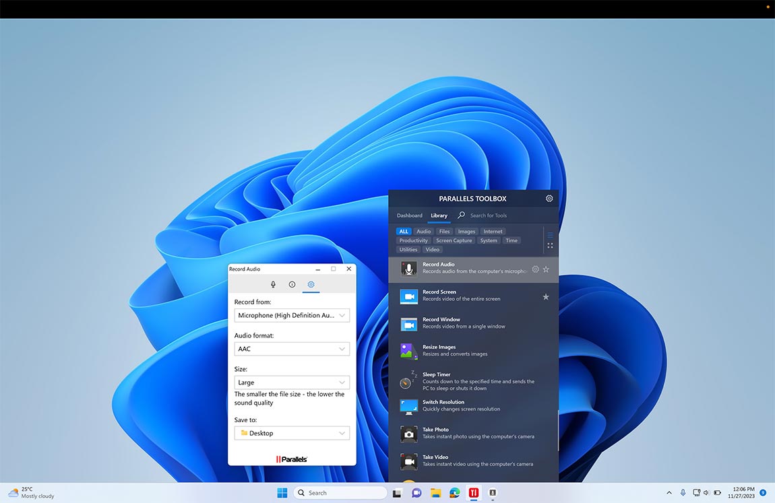
Task: Switch to the Dashboard tab
Action: coord(409,215)
